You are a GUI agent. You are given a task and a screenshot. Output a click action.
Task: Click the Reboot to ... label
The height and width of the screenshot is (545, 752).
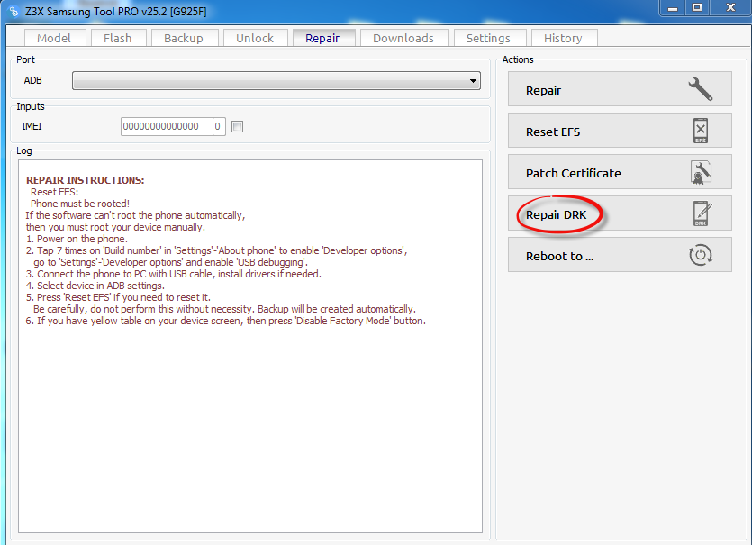pos(559,256)
